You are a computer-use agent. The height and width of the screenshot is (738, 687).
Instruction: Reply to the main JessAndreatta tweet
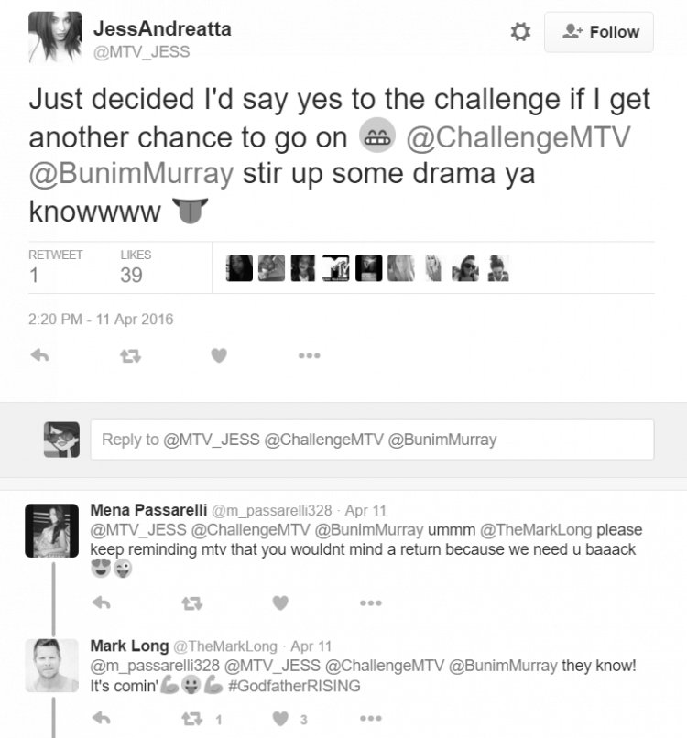[x=40, y=355]
